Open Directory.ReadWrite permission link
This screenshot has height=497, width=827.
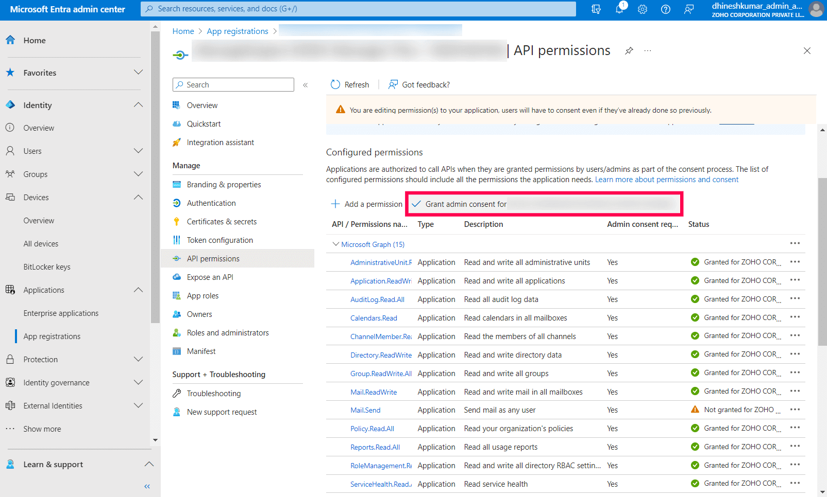(x=381, y=355)
